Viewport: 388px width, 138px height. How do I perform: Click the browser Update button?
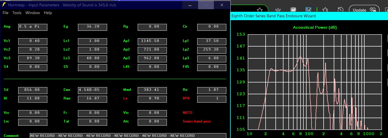click(364, 10)
